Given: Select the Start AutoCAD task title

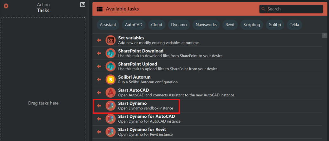Looking at the screenshot, I should (134, 90).
